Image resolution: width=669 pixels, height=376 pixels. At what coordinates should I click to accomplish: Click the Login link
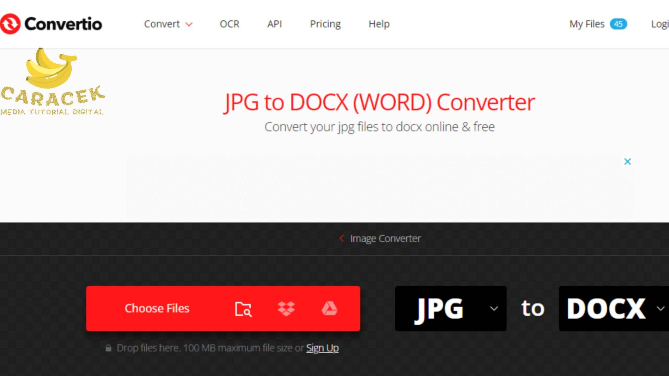pyautogui.click(x=660, y=24)
